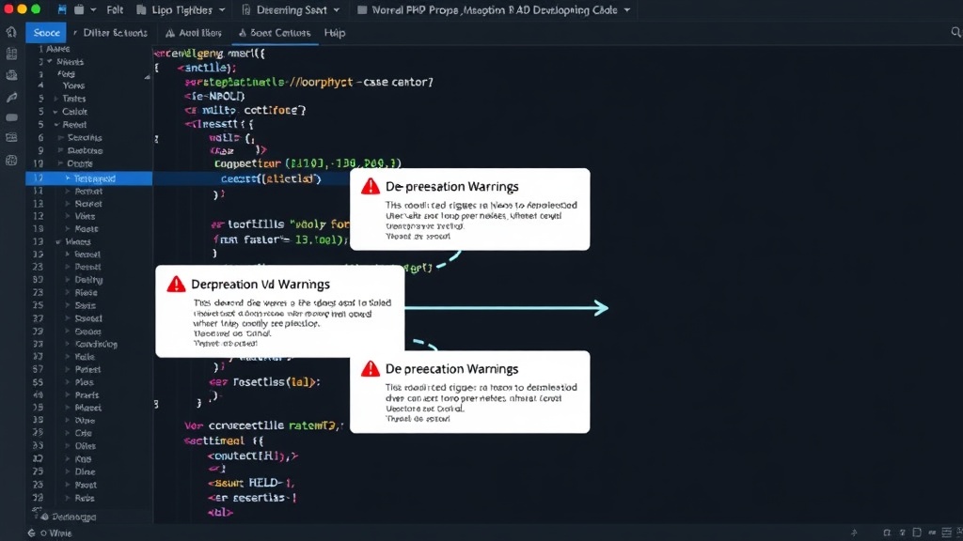Collapse the 'Nivents' tree node arrow

[x=50, y=61]
